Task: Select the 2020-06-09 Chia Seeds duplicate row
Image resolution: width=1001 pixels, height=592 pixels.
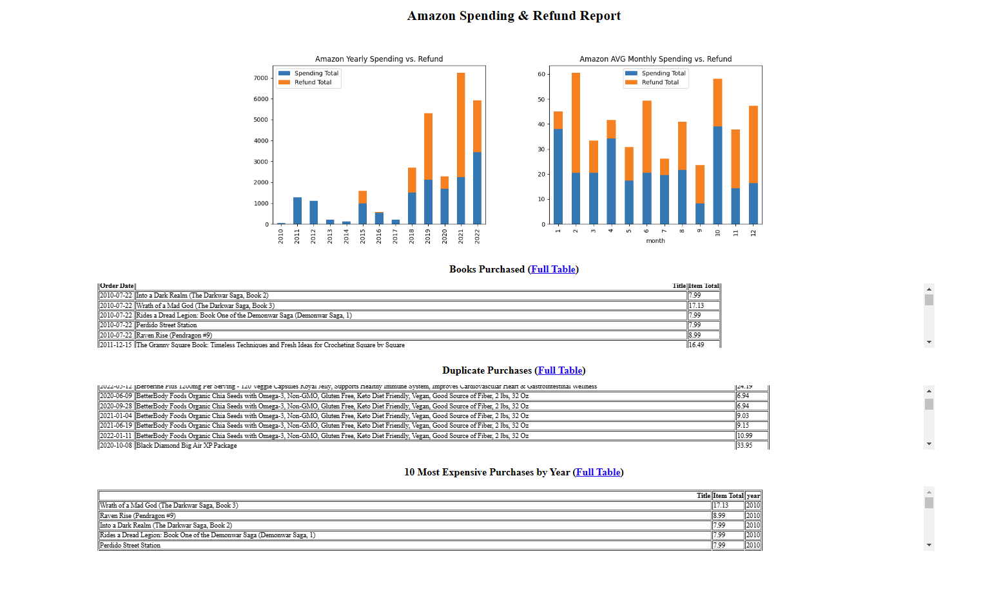Action: coord(433,396)
